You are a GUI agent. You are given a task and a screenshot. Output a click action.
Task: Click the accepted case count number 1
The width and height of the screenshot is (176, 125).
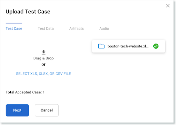click(44, 92)
